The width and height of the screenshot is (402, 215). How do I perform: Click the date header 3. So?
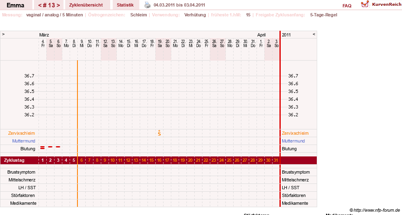pos(276,43)
